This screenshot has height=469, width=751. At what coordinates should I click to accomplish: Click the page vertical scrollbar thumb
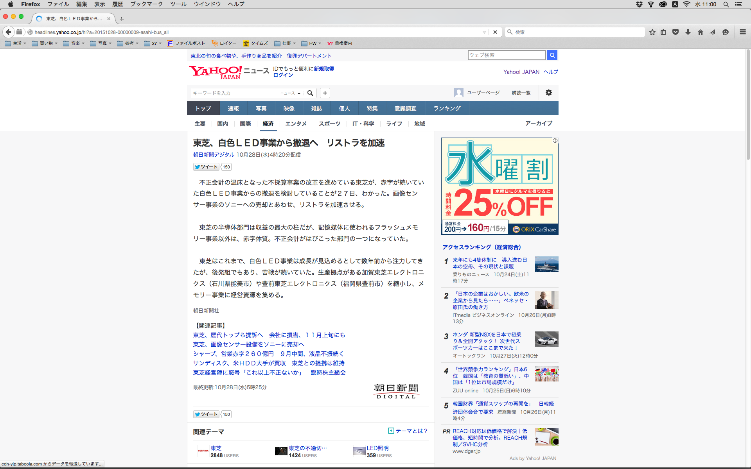coord(748,106)
